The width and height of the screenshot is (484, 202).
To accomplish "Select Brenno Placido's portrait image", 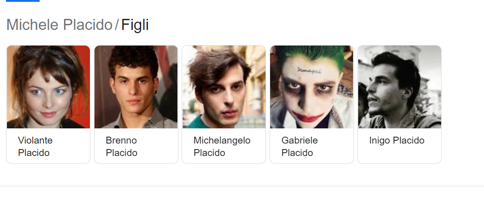I will tap(136, 87).
